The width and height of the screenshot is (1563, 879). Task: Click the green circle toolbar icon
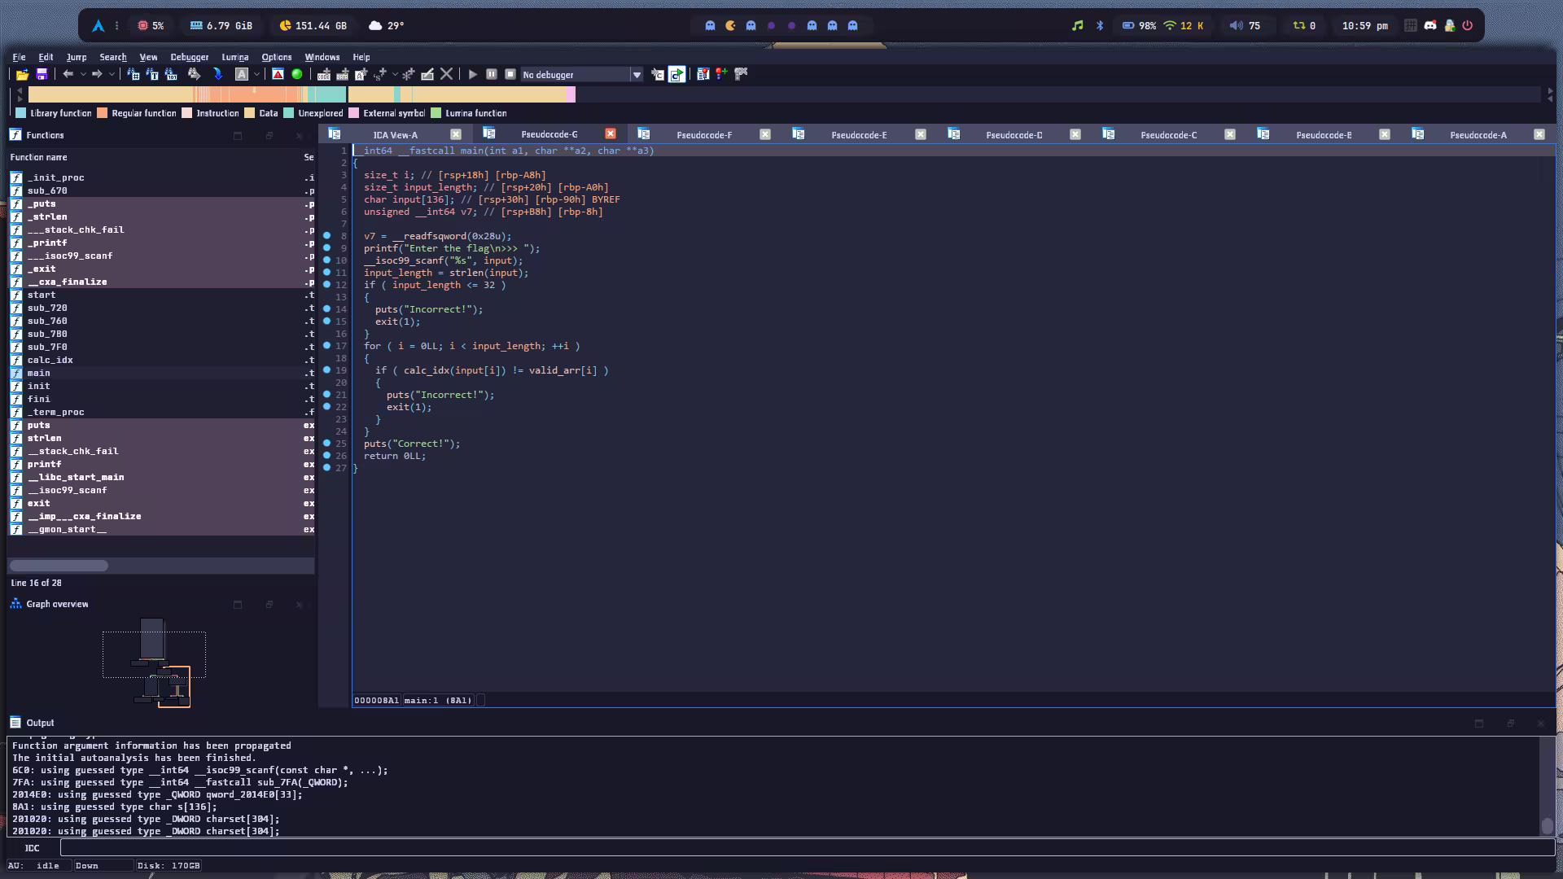coord(297,74)
